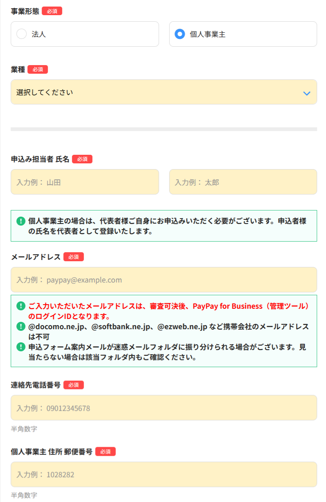
Task: Select the 法人 radio button
Action: (21, 34)
